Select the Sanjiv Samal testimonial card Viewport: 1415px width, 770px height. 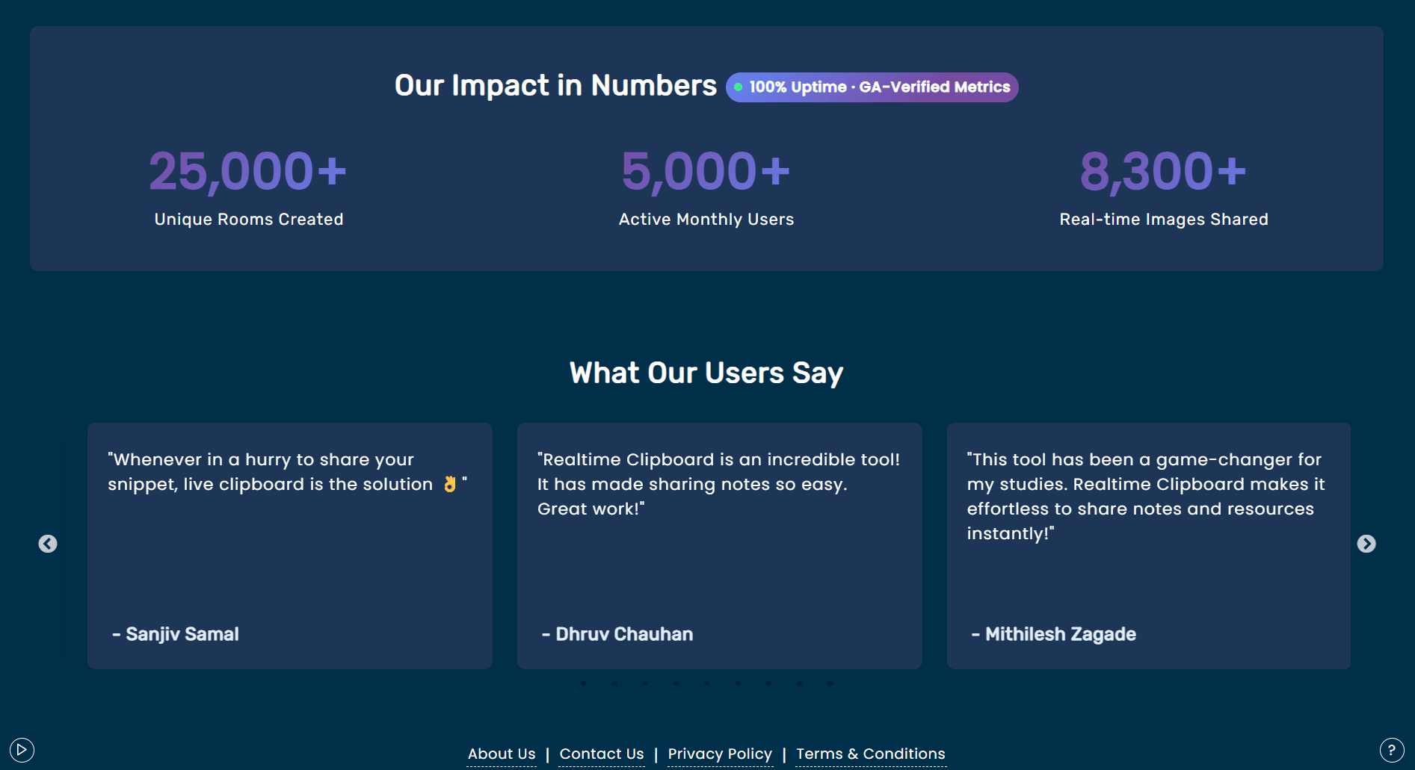click(289, 545)
